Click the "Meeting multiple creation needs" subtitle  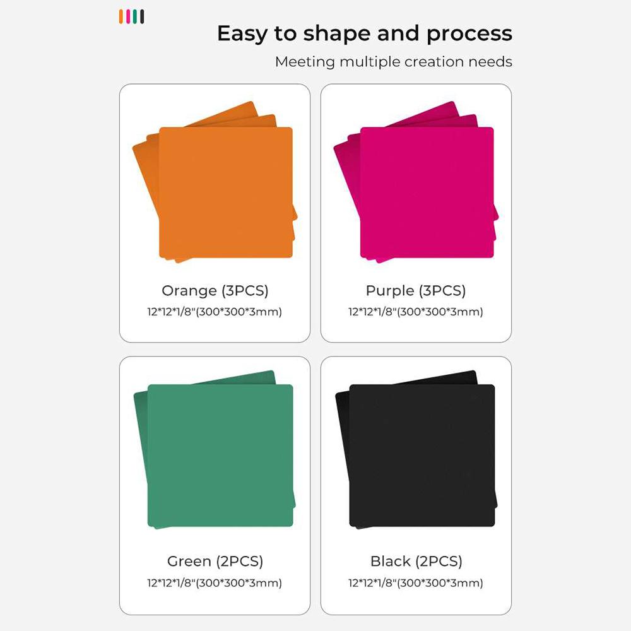point(393,62)
